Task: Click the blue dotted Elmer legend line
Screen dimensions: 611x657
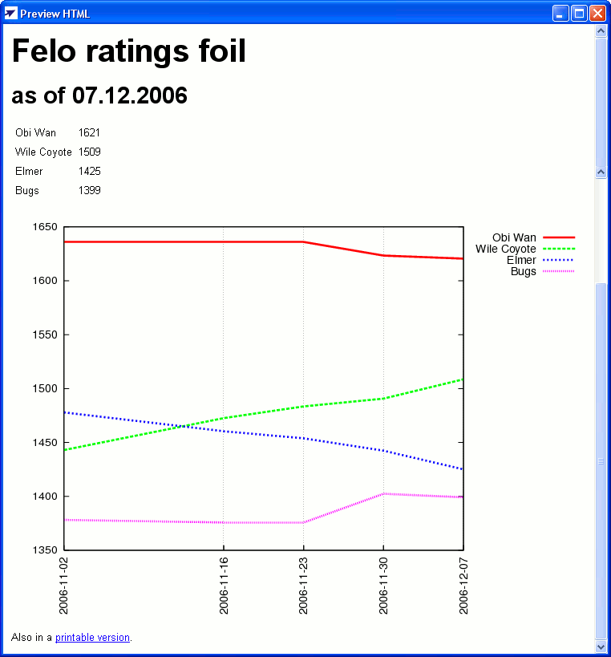Action: (x=559, y=260)
